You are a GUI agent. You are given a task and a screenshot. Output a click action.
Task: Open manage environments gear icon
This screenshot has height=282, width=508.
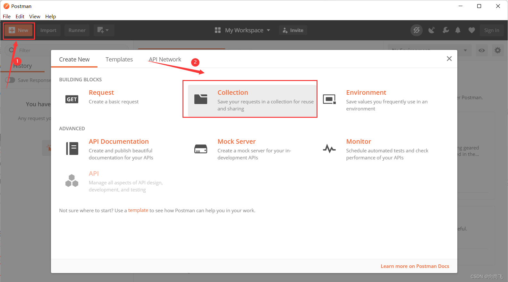[498, 50]
